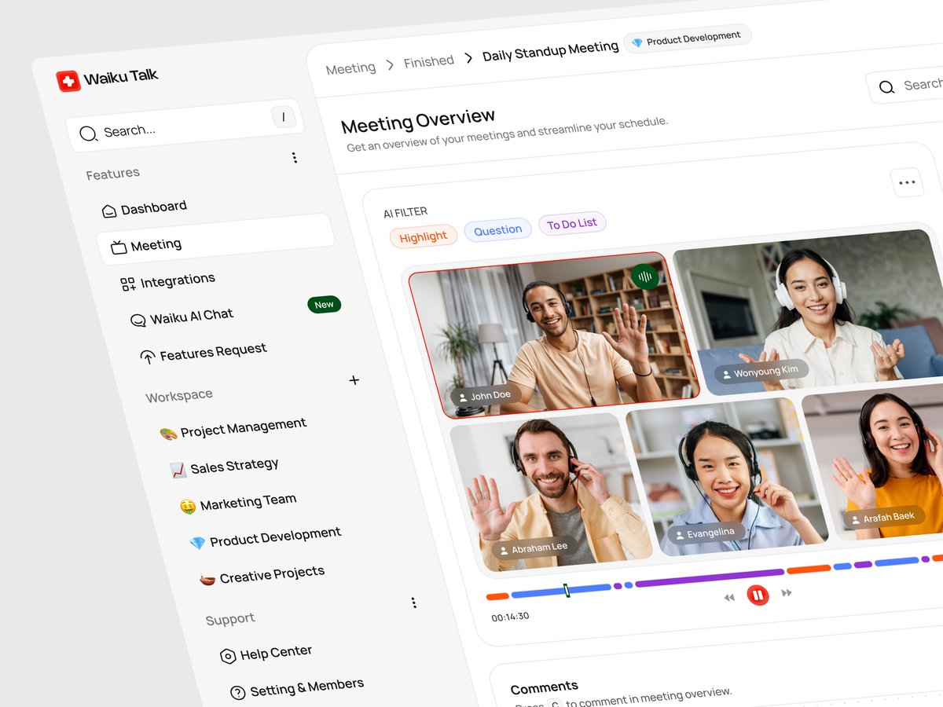Open the three-dot menu beside Support

click(x=414, y=603)
